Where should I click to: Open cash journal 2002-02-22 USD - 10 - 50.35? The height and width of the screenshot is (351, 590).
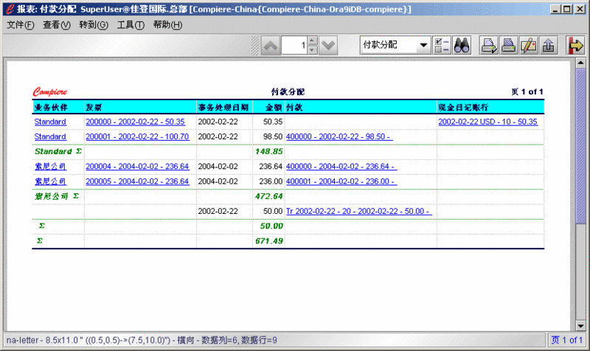coord(487,122)
